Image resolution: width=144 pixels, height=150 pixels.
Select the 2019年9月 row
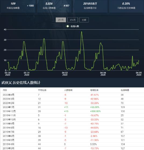pos(72,124)
